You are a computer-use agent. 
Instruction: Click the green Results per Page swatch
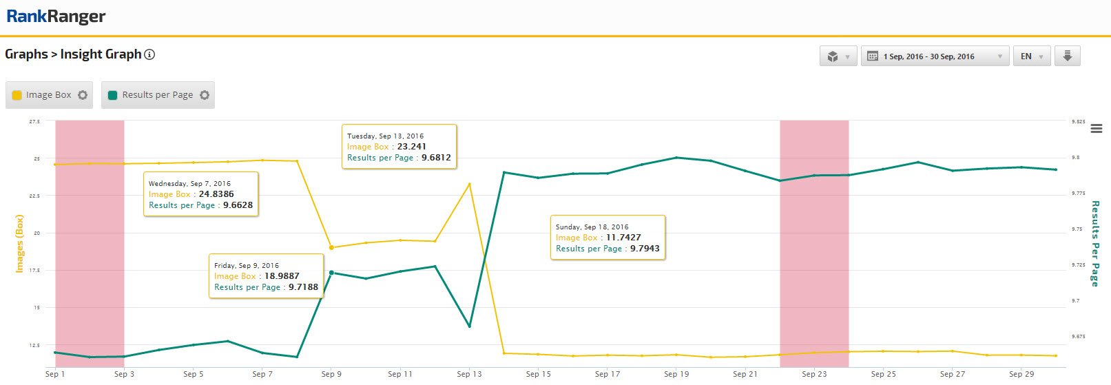(x=113, y=95)
